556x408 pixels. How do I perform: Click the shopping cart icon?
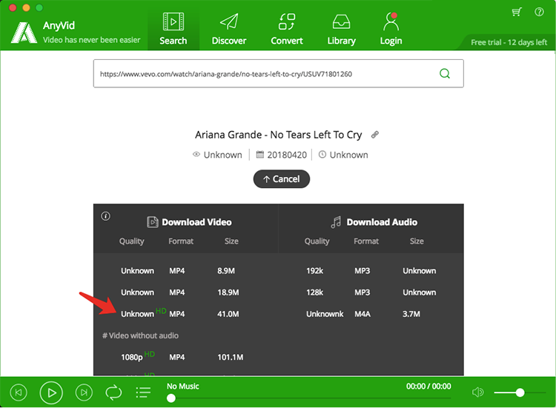pos(517,12)
